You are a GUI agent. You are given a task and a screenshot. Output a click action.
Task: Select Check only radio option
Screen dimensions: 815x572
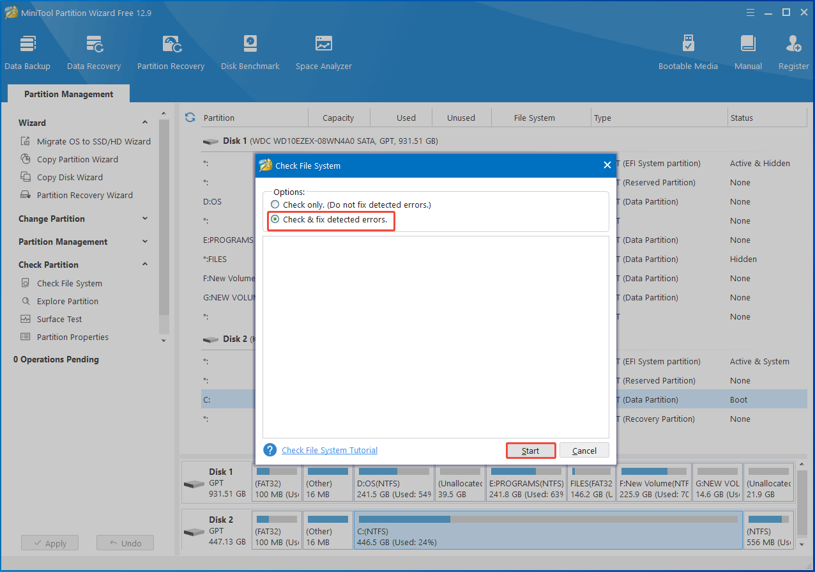click(275, 205)
